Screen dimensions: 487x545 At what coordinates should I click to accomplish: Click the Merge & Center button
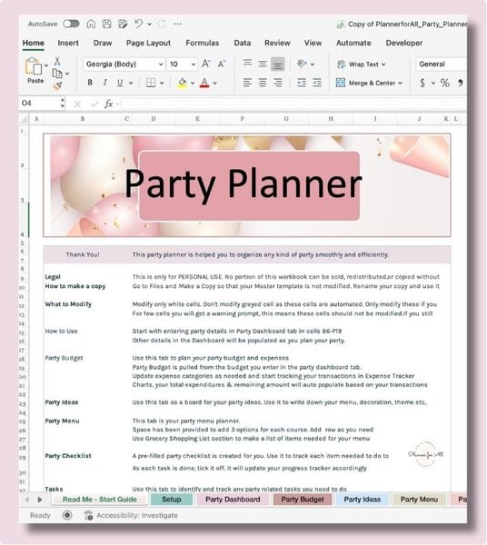point(369,83)
